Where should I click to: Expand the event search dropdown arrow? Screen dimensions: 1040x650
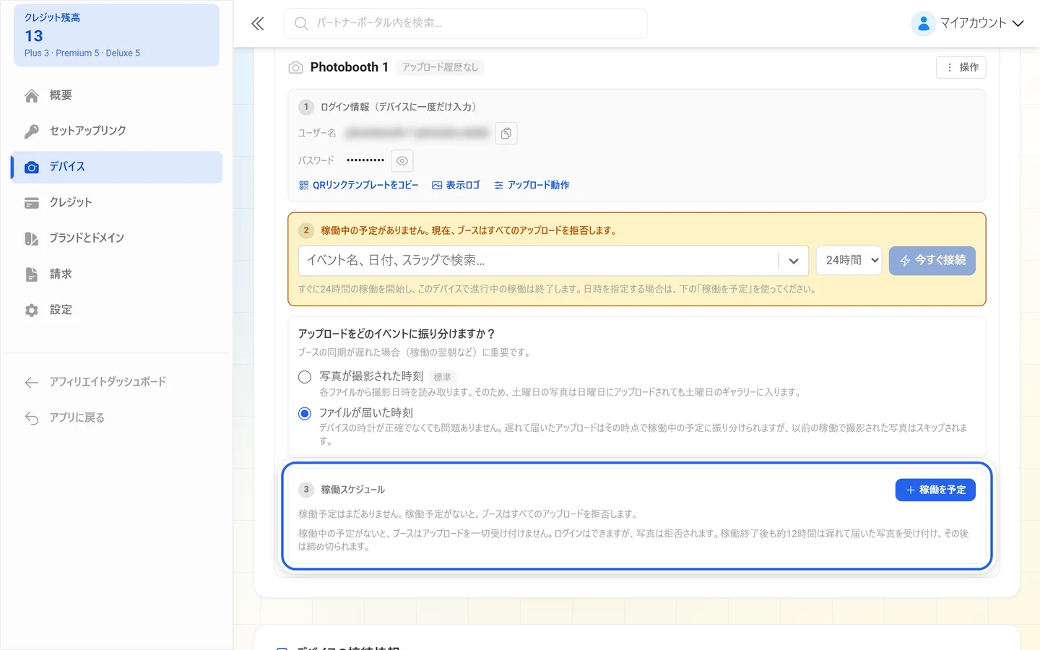(x=794, y=261)
